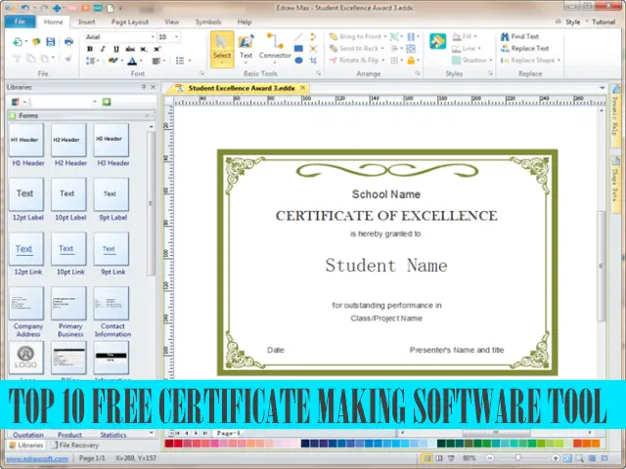Viewport: 626px width, 469px height.
Task: Click the Connector tool
Action: coord(275,46)
